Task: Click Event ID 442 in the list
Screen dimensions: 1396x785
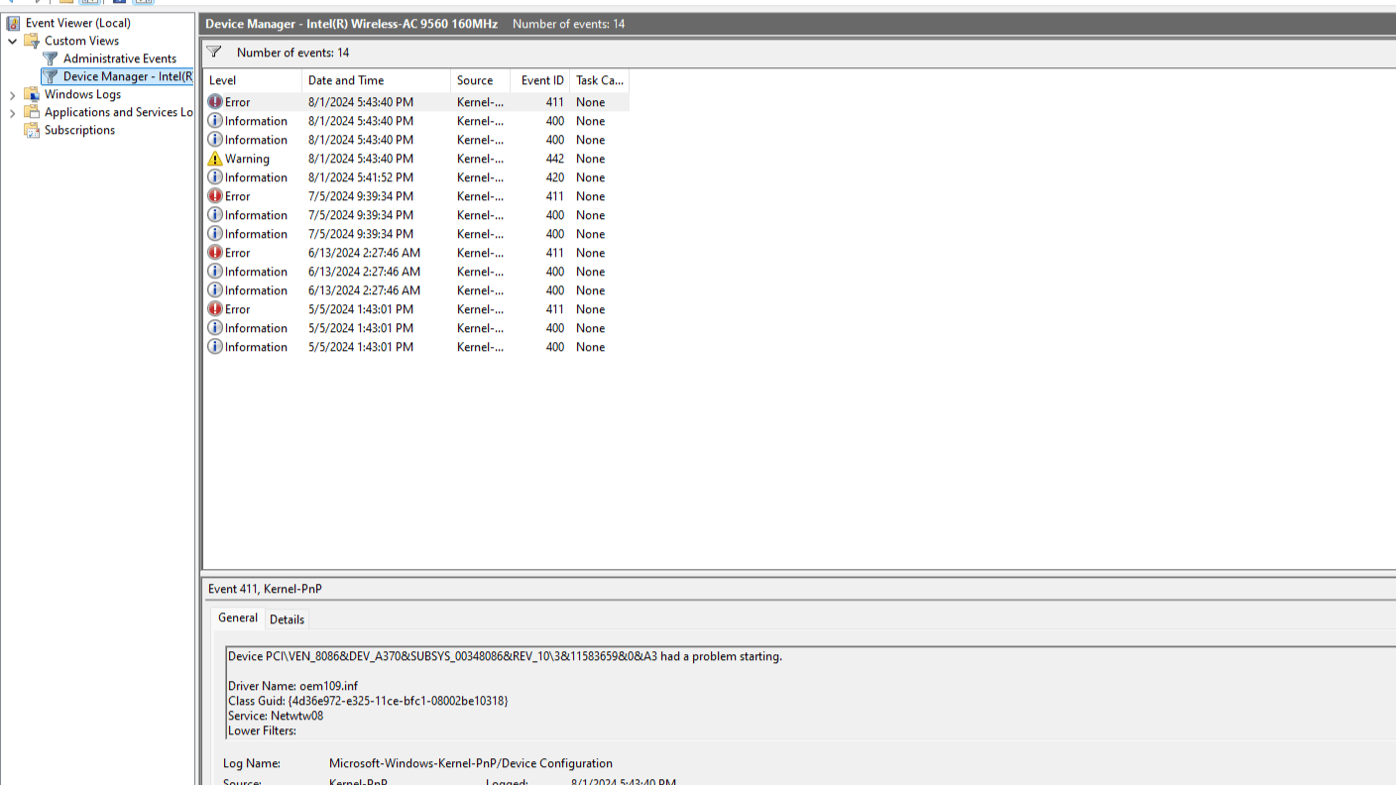Action: point(555,159)
